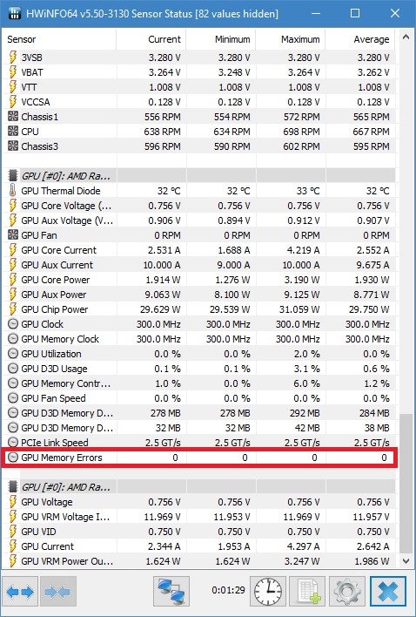The width and height of the screenshot is (416, 617).
Task: Click the scrollbar up arrow
Action: [x=406, y=37]
